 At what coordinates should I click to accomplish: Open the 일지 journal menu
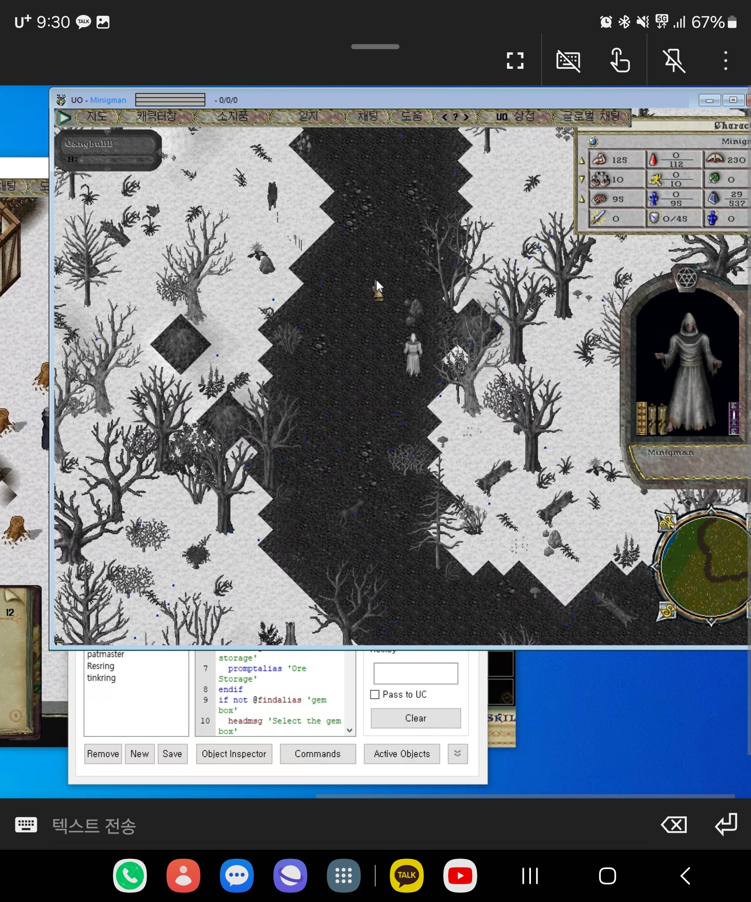point(308,116)
